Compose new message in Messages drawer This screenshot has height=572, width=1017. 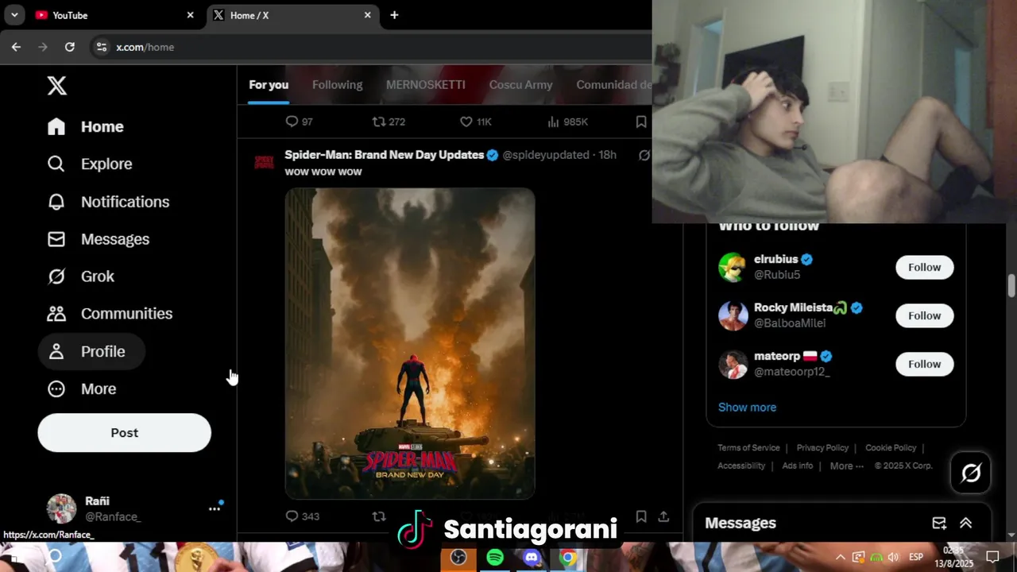click(939, 523)
